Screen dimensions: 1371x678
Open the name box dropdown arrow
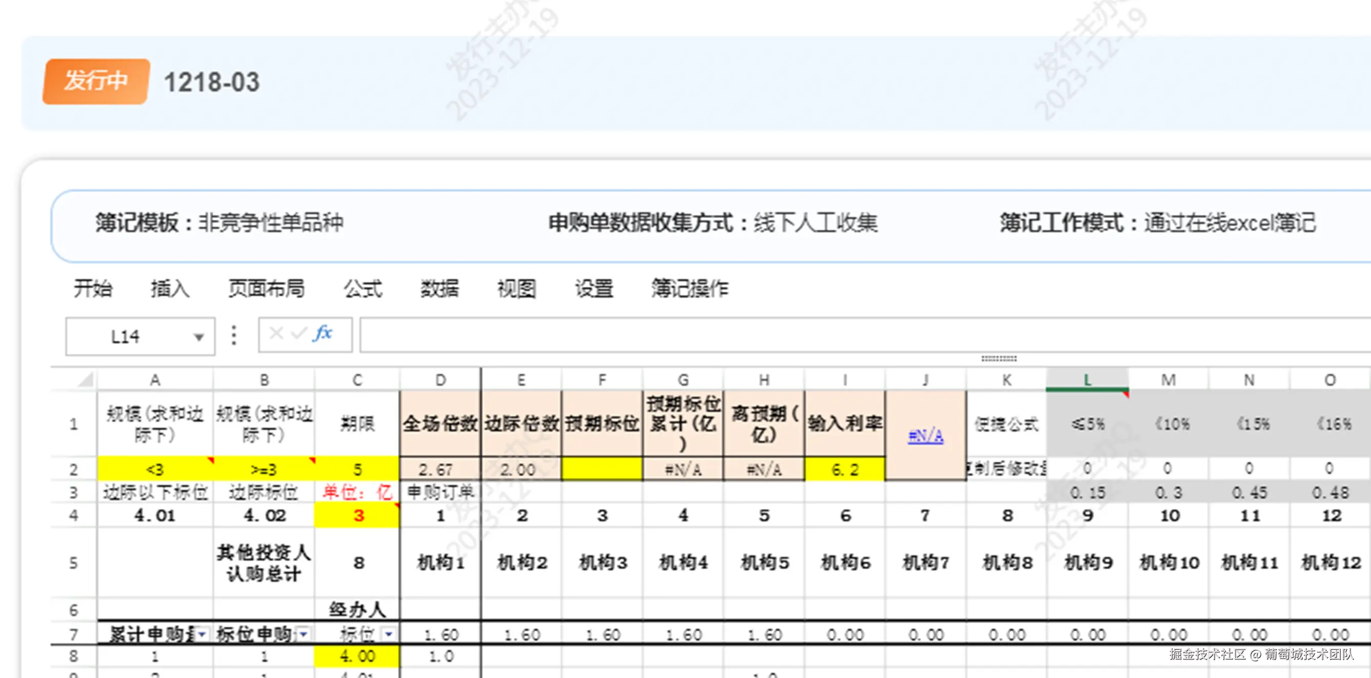click(198, 337)
